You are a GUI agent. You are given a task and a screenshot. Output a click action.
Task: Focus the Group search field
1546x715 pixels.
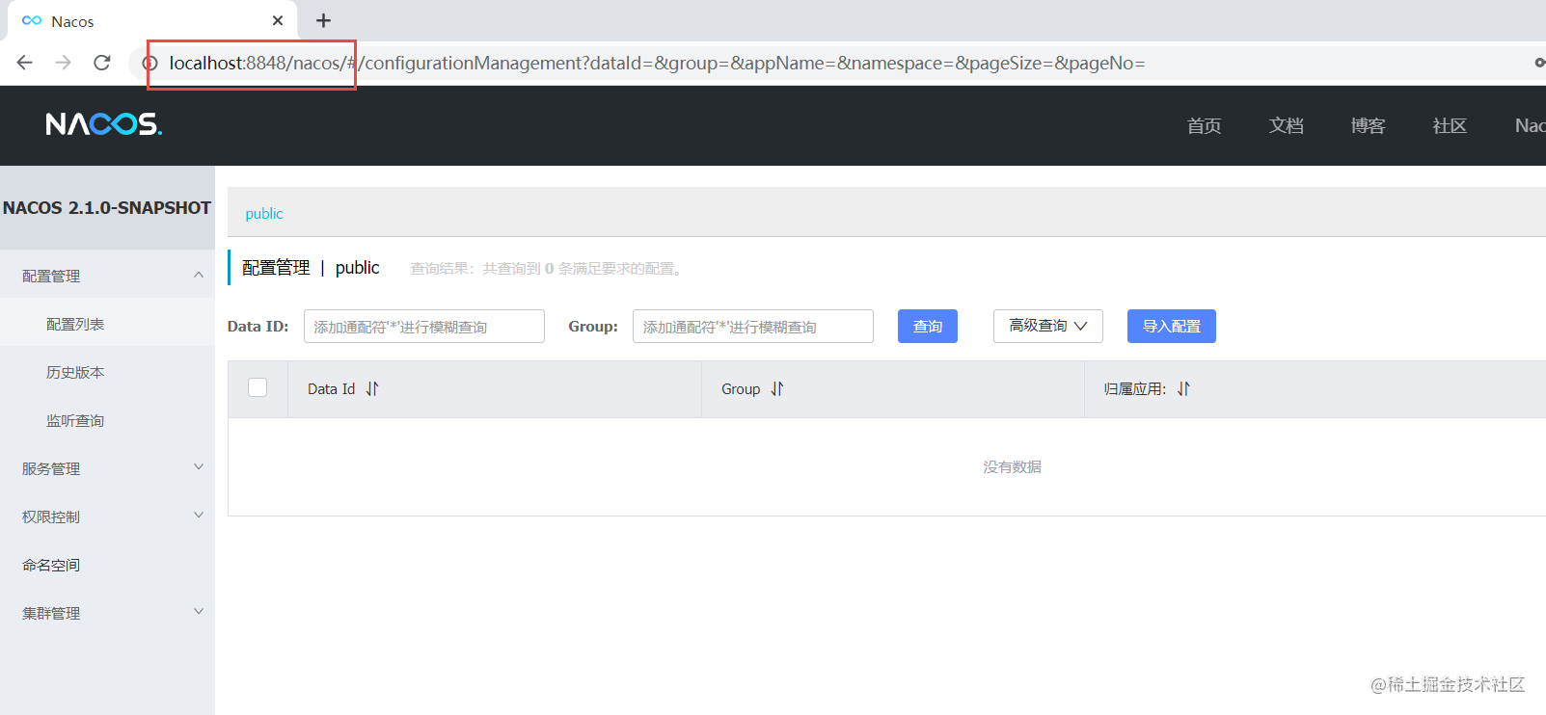click(753, 326)
